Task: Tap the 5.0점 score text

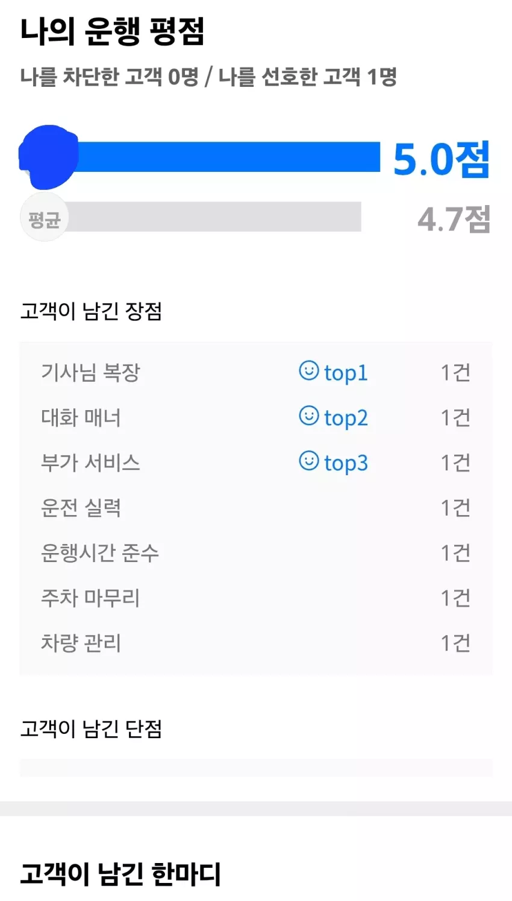Action: [442, 159]
